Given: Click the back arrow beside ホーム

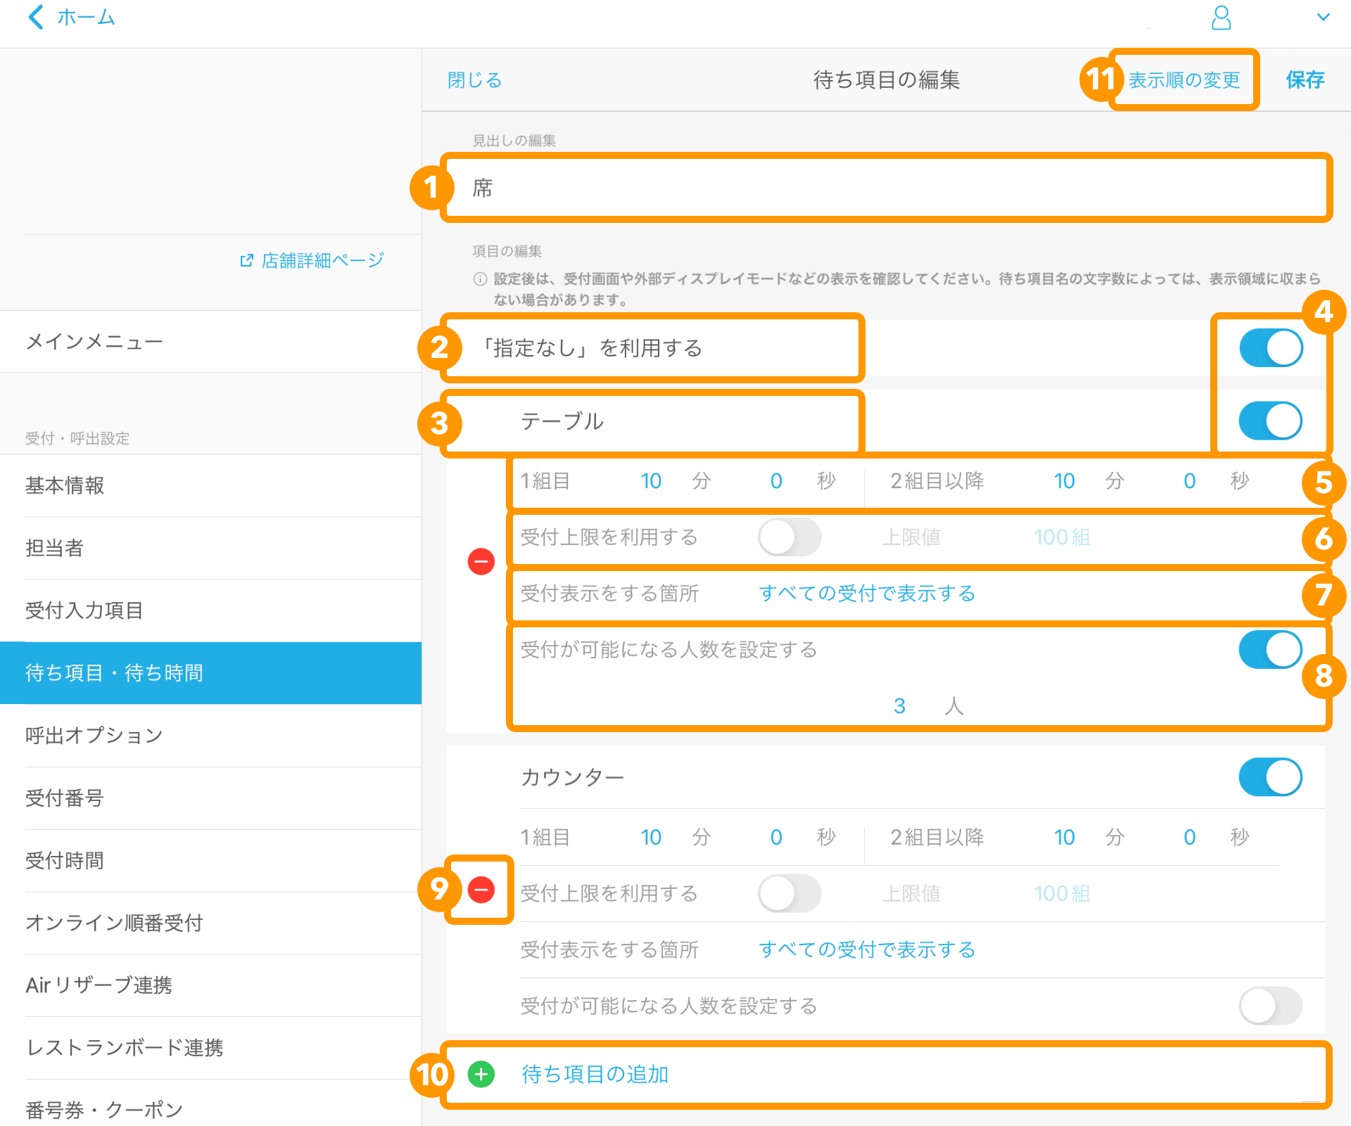Looking at the screenshot, I should pos(35,18).
